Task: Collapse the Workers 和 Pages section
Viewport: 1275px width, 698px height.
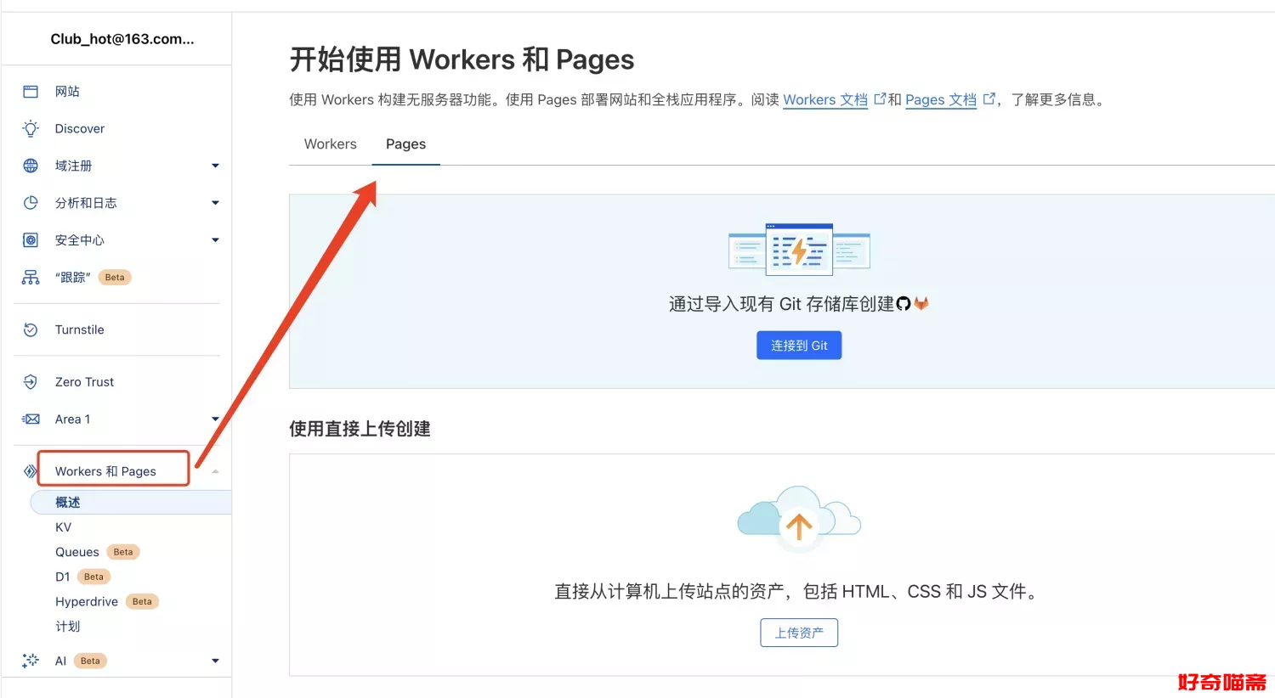Action: click(215, 471)
